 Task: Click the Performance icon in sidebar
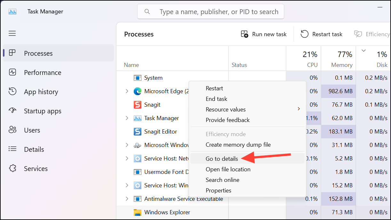coord(12,72)
